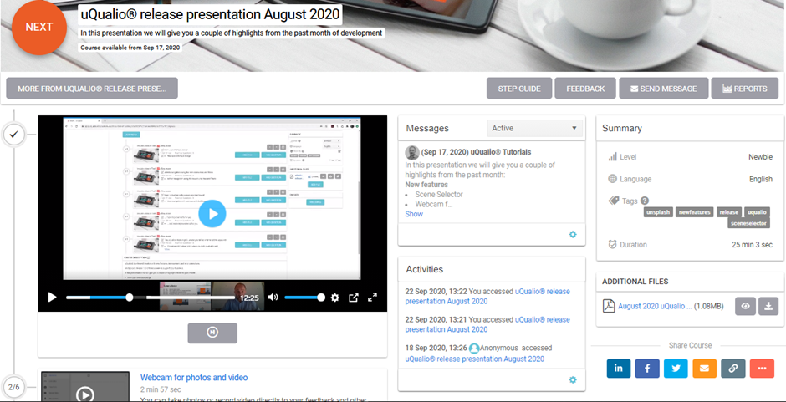
Task: Open Anonymous activity course link
Action: (x=474, y=359)
